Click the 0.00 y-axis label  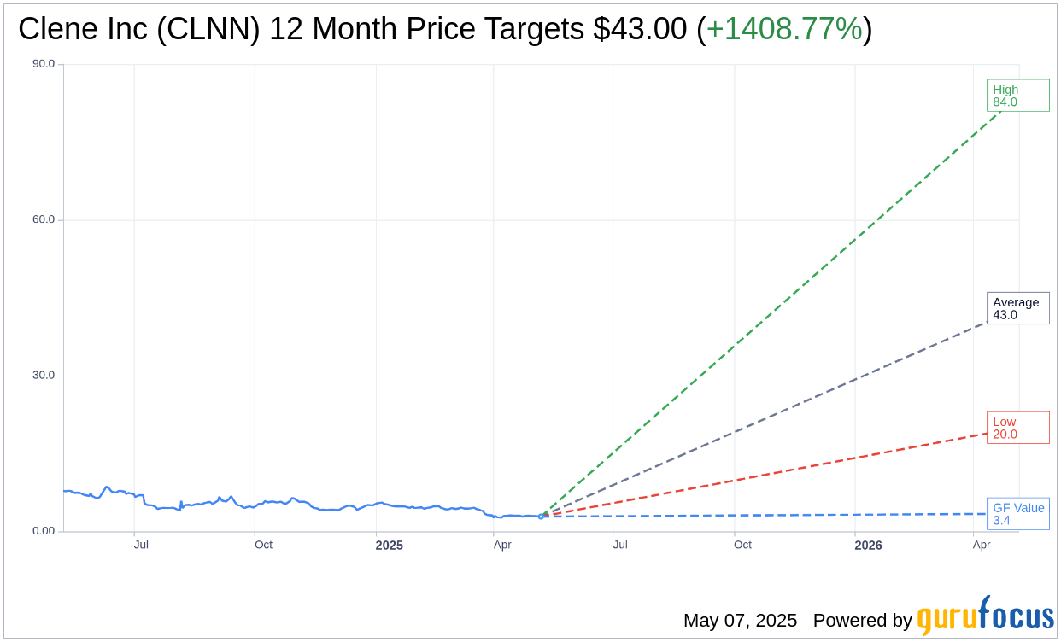43,531
